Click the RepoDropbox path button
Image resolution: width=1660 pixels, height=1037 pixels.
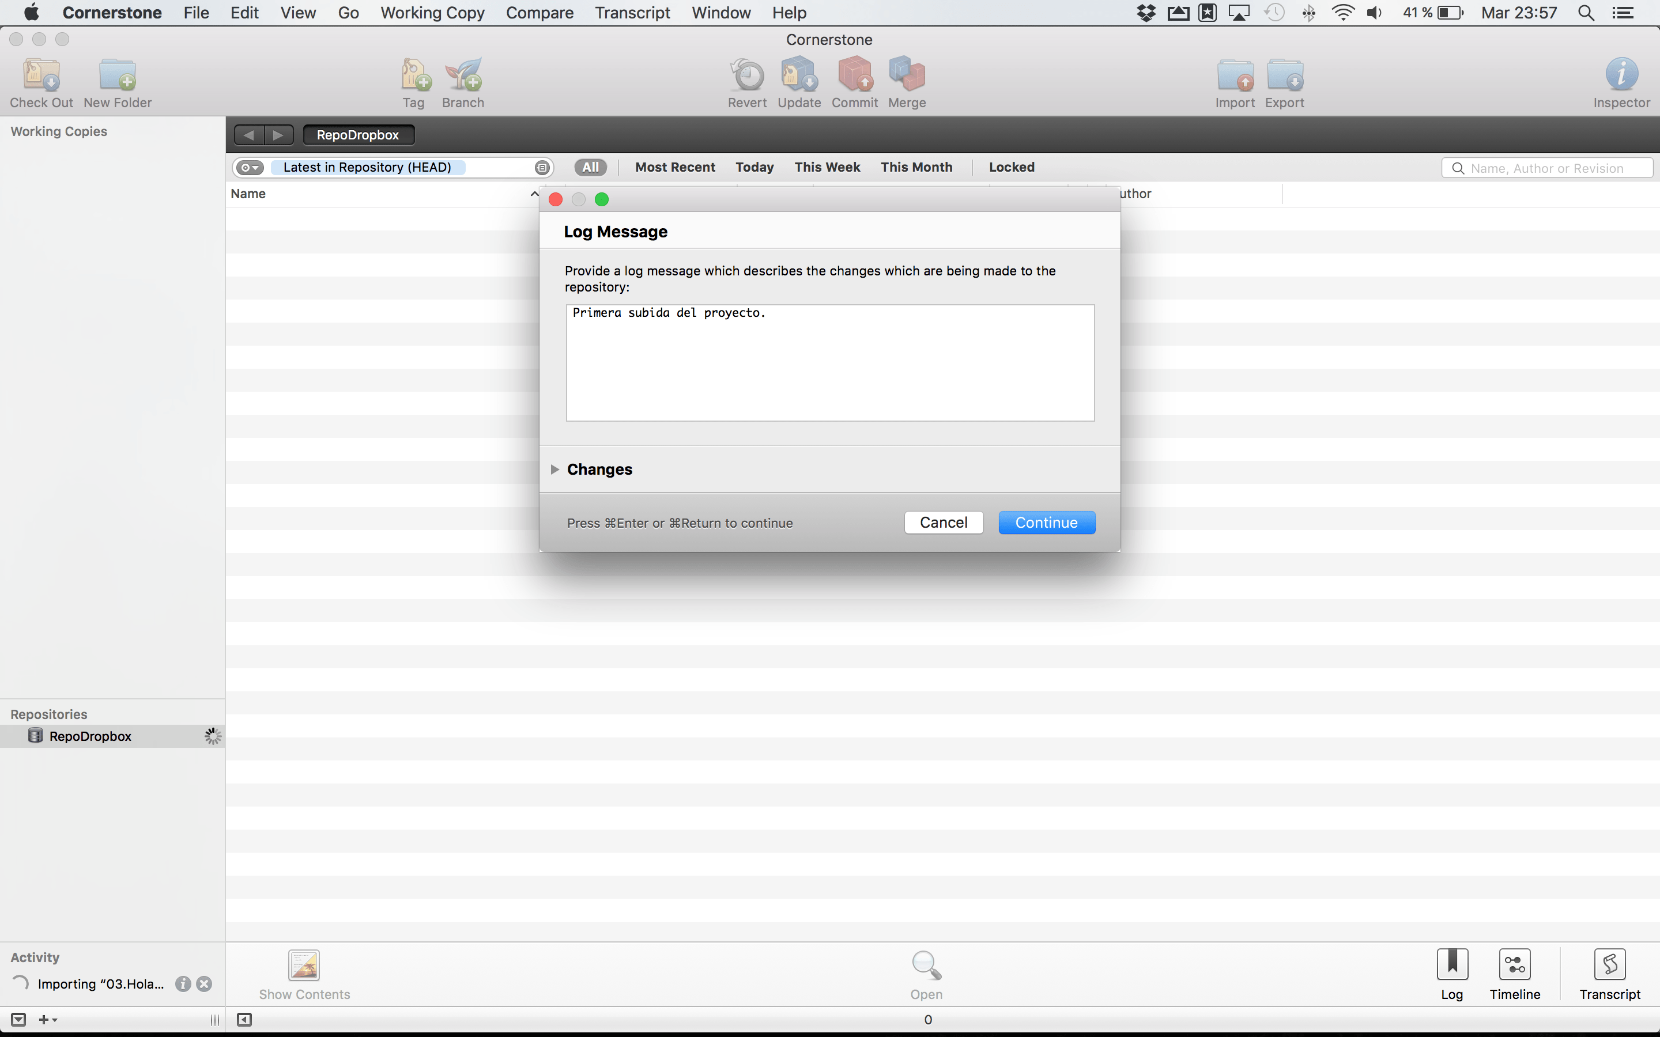(x=358, y=135)
